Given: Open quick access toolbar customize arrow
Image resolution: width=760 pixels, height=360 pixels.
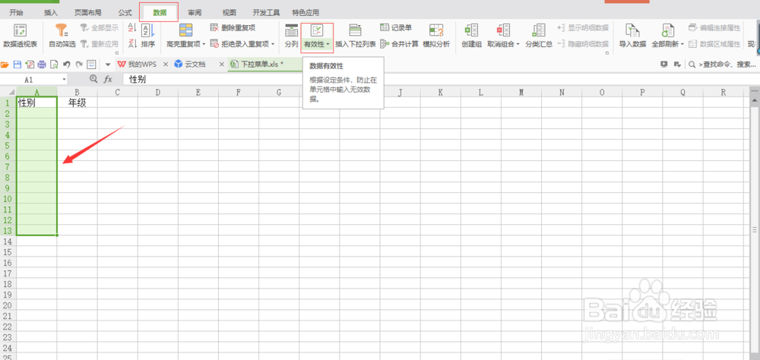Looking at the screenshot, I should click(108, 64).
